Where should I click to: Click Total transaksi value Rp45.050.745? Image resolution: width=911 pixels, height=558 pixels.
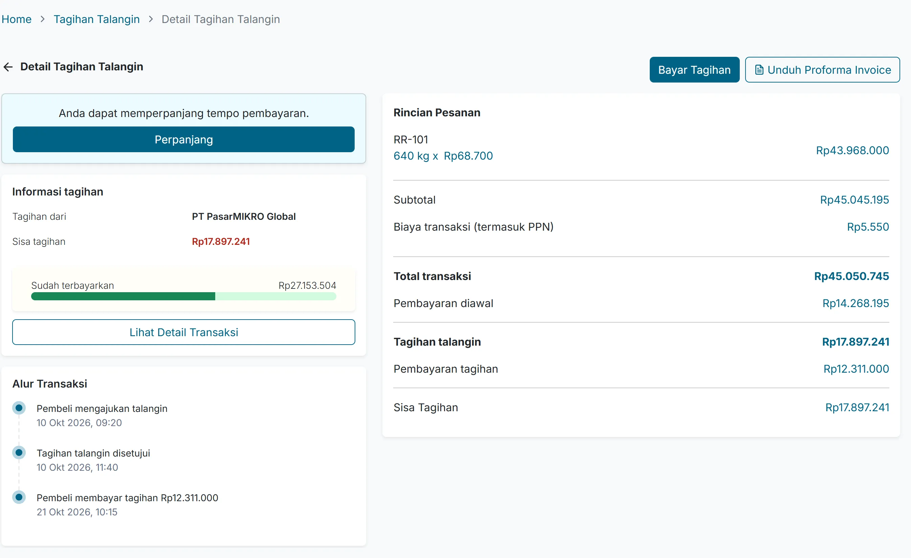(x=851, y=276)
